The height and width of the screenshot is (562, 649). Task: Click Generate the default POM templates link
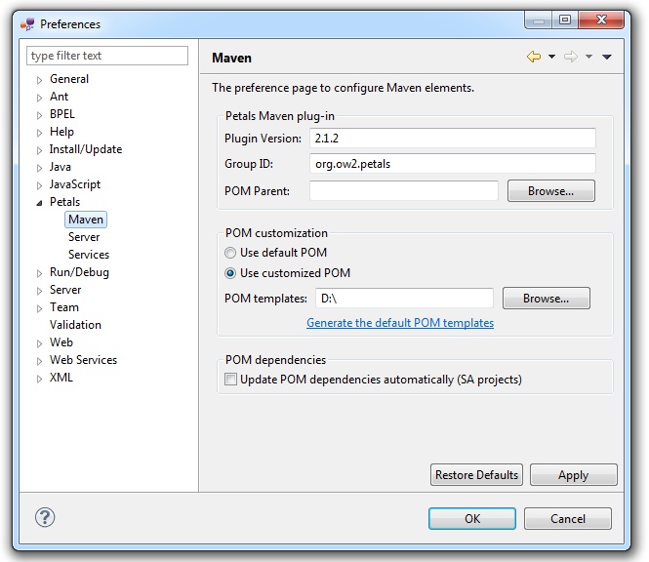(400, 323)
